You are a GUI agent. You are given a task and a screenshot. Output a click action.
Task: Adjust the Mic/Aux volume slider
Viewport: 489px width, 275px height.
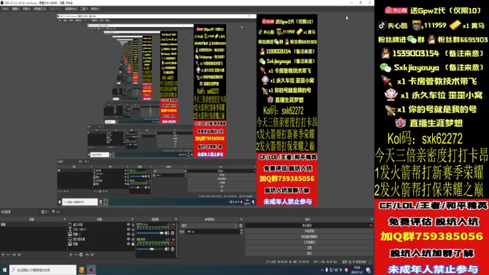tap(150, 233)
